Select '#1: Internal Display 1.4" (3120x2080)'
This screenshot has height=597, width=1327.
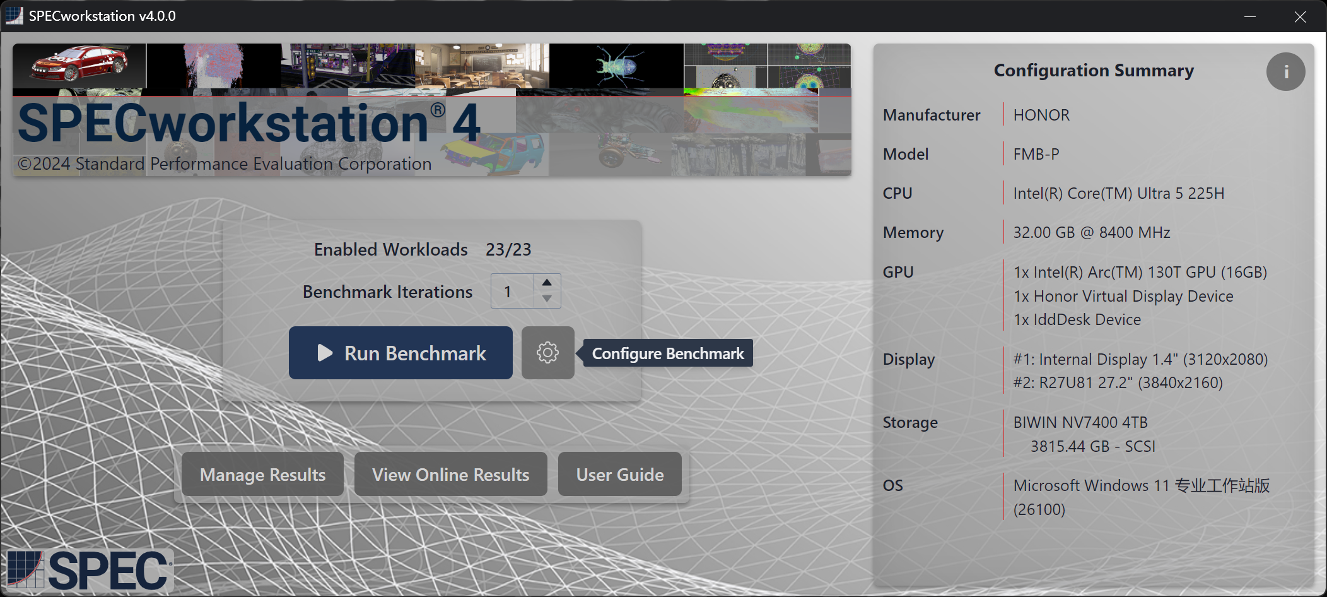click(x=1140, y=359)
